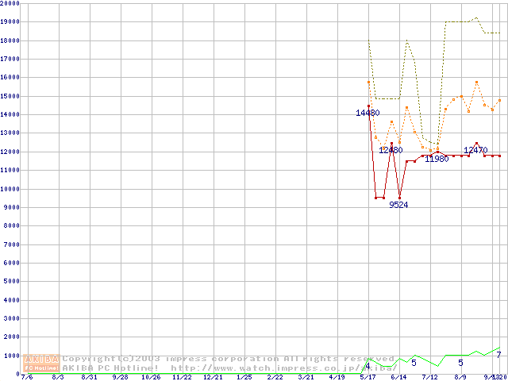Viewport: 508px width, 381px height.
Task: Click the AKIBA PC Hotline logo
Action: [x=42, y=363]
